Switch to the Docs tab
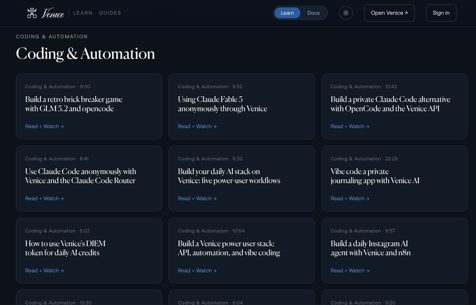The width and height of the screenshot is (476, 305). 313,13
